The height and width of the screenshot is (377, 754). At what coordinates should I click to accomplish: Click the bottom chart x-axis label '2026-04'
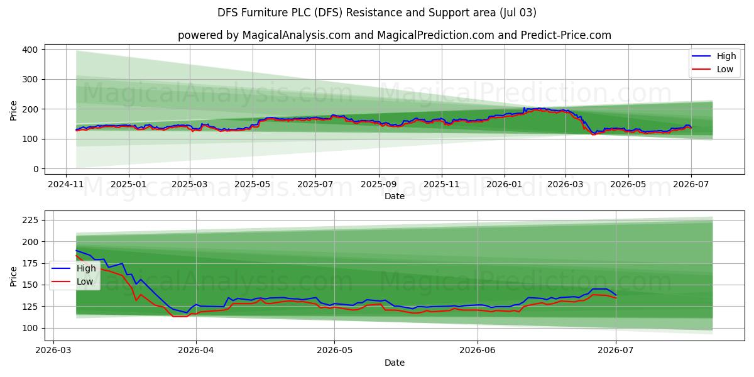tap(196, 351)
